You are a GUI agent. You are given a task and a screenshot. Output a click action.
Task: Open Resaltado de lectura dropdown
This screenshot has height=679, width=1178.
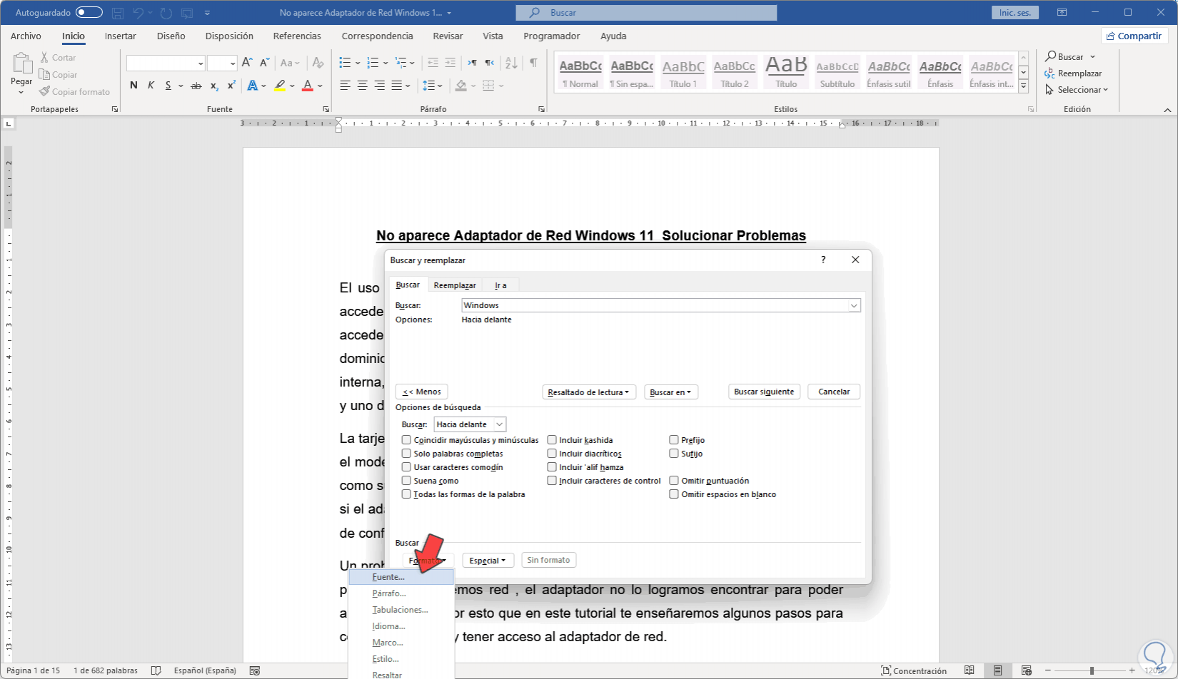[589, 392]
